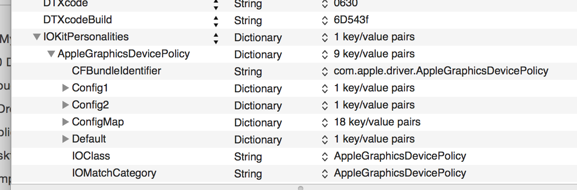Click the Type cell of DTXcodeBuild

(x=248, y=21)
